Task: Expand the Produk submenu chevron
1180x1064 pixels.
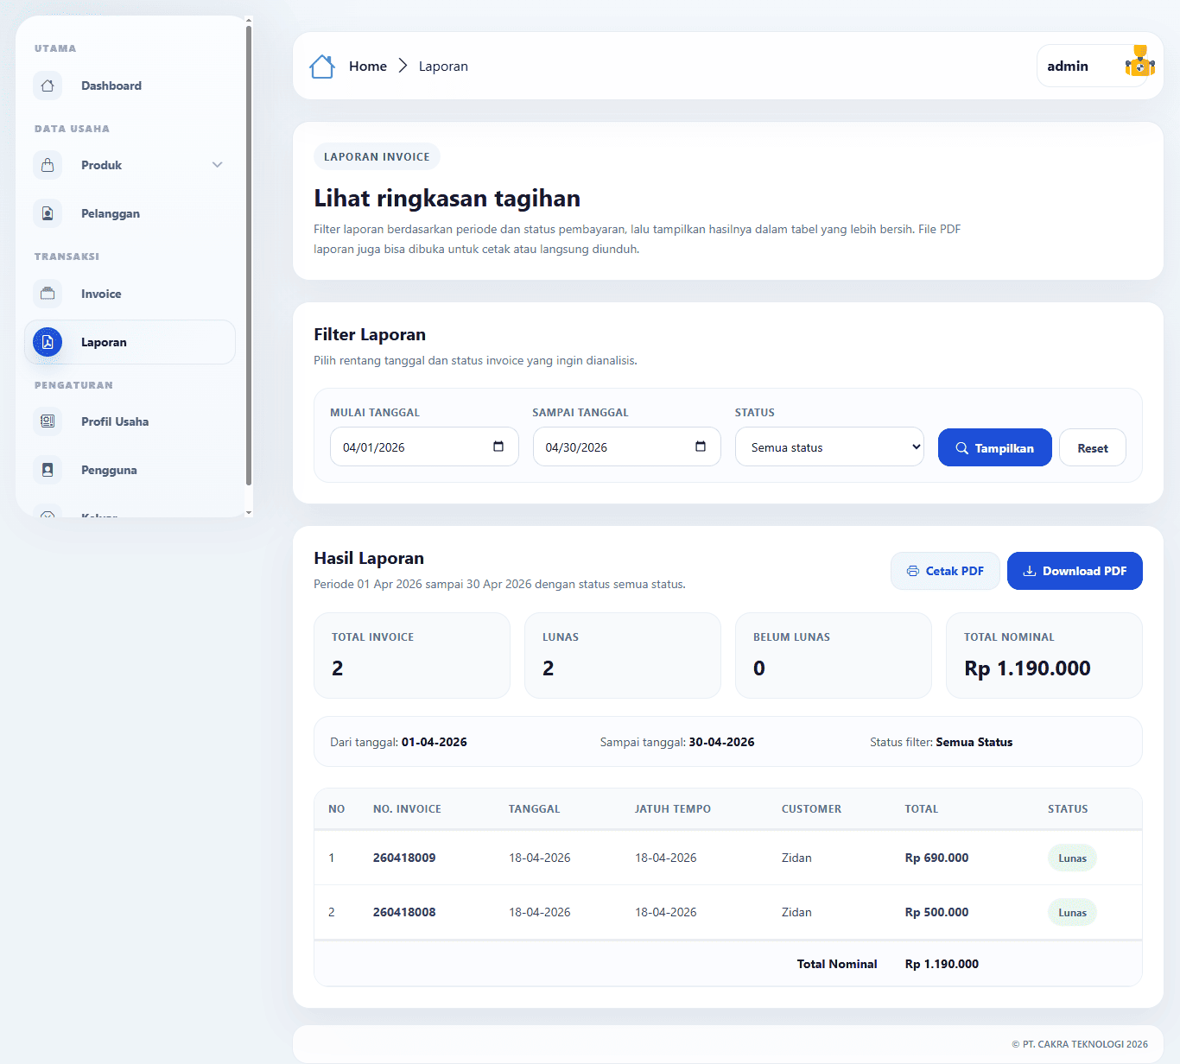Action: pyautogui.click(x=218, y=165)
